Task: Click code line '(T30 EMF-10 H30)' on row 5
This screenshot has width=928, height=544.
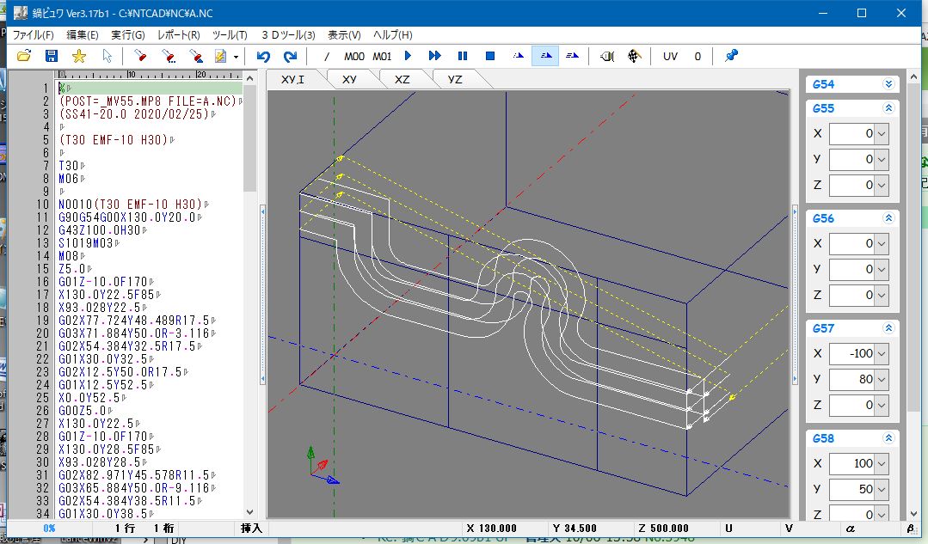Action: point(115,140)
